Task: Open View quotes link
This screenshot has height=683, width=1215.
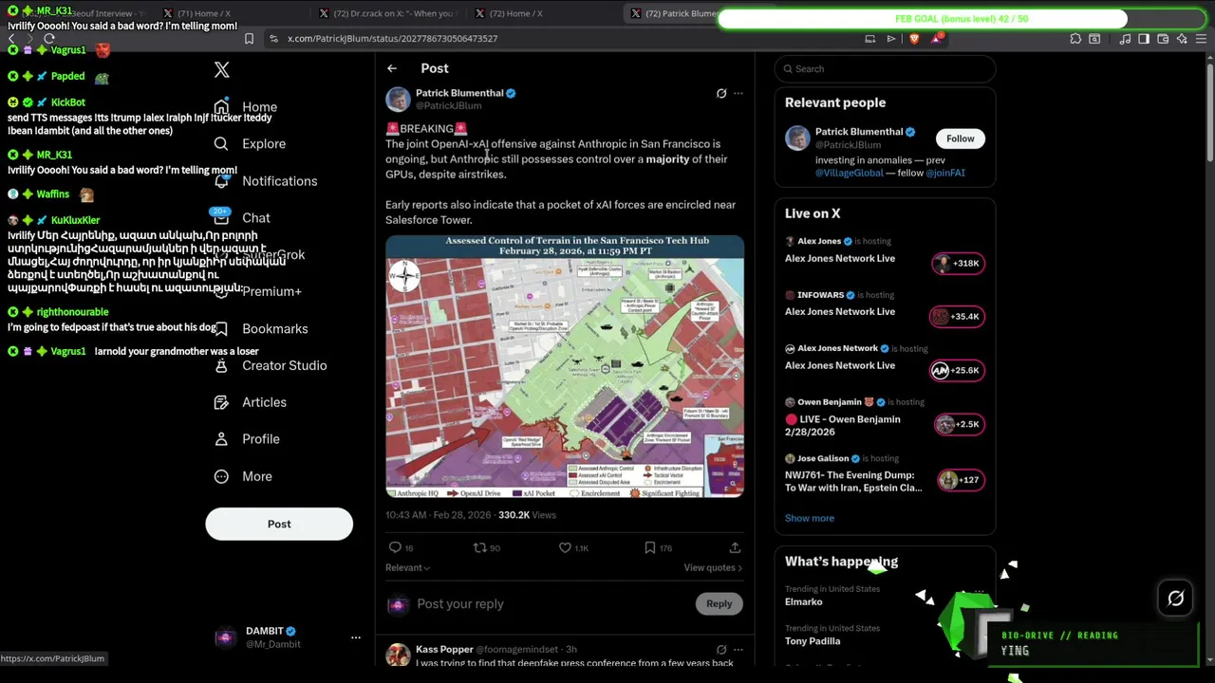Action: [713, 567]
